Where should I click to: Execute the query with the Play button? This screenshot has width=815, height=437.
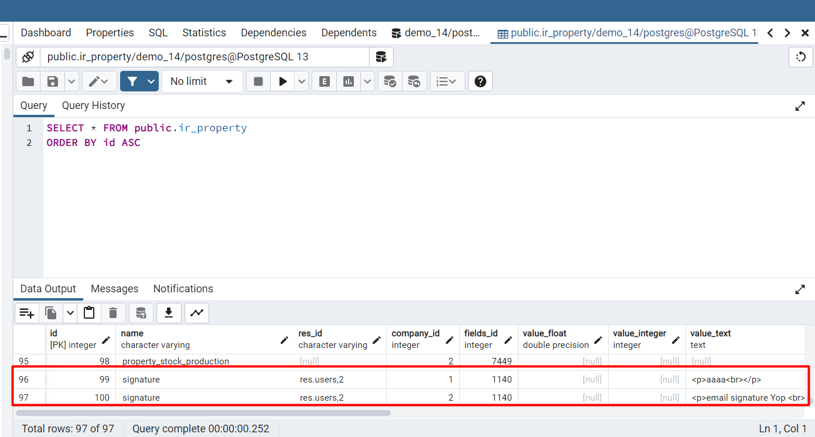[x=282, y=81]
